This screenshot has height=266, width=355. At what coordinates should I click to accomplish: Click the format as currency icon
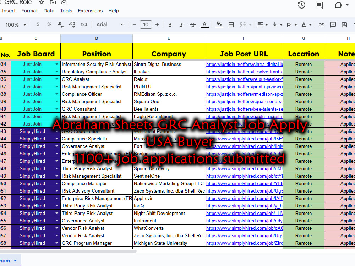pos(38,25)
